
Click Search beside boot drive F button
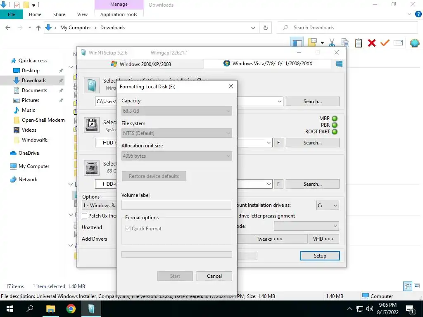point(312,142)
